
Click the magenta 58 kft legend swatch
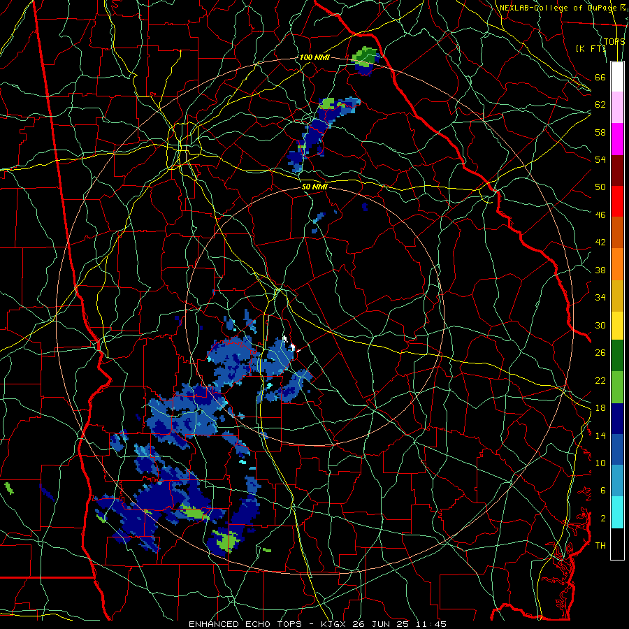tap(617, 139)
